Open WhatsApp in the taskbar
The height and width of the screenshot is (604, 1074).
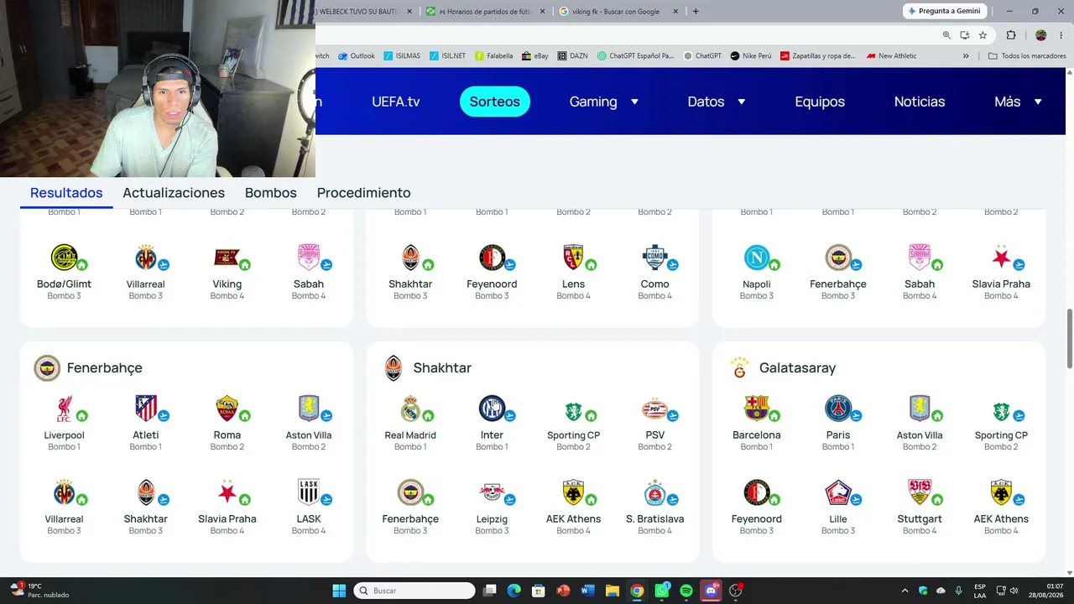(x=661, y=591)
